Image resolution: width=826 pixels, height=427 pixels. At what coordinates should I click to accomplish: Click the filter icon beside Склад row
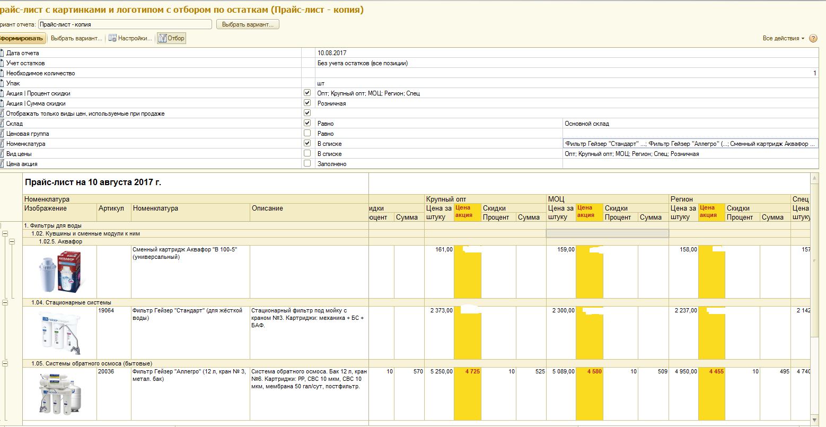point(2,124)
